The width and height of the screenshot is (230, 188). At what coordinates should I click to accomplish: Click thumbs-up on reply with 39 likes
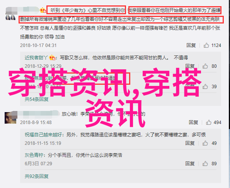(x=205, y=87)
